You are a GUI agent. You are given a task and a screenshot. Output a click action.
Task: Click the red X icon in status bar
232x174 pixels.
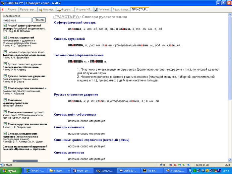[x=175, y=165]
